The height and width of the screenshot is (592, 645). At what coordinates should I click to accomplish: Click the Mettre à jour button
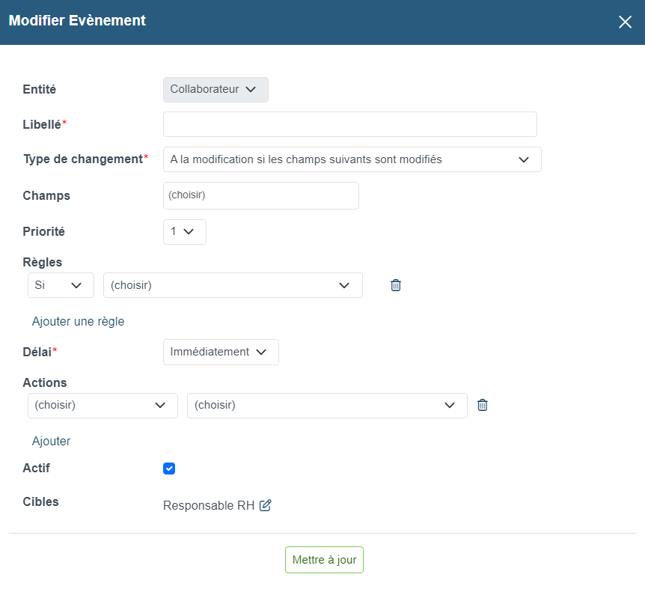click(324, 560)
